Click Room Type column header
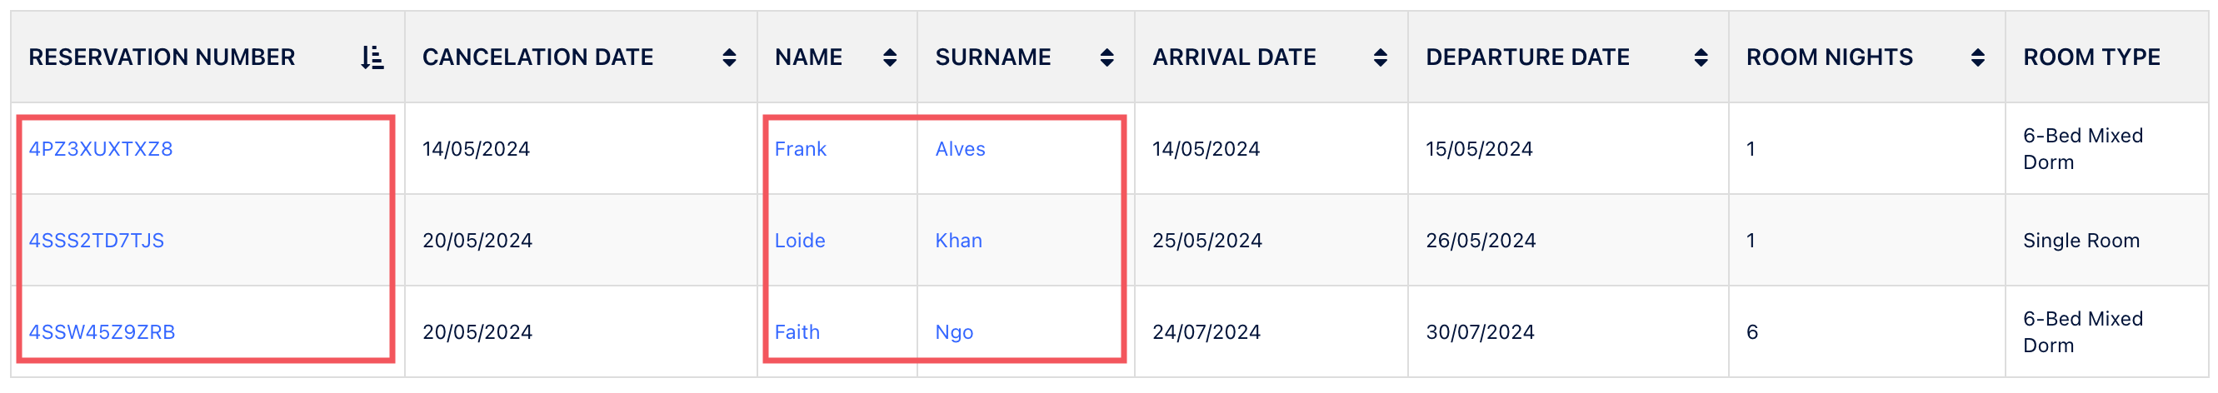The height and width of the screenshot is (393, 2218). [x=2091, y=57]
